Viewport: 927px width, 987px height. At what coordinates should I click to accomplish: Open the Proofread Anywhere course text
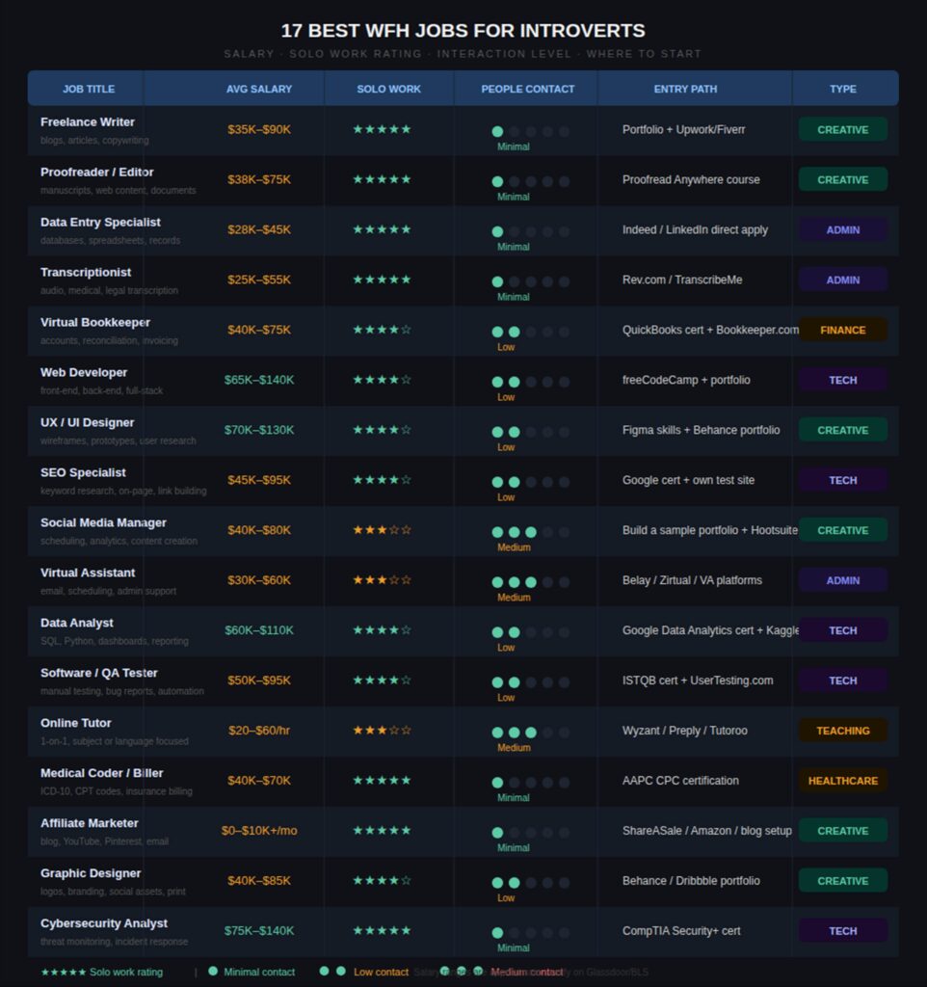pos(690,179)
